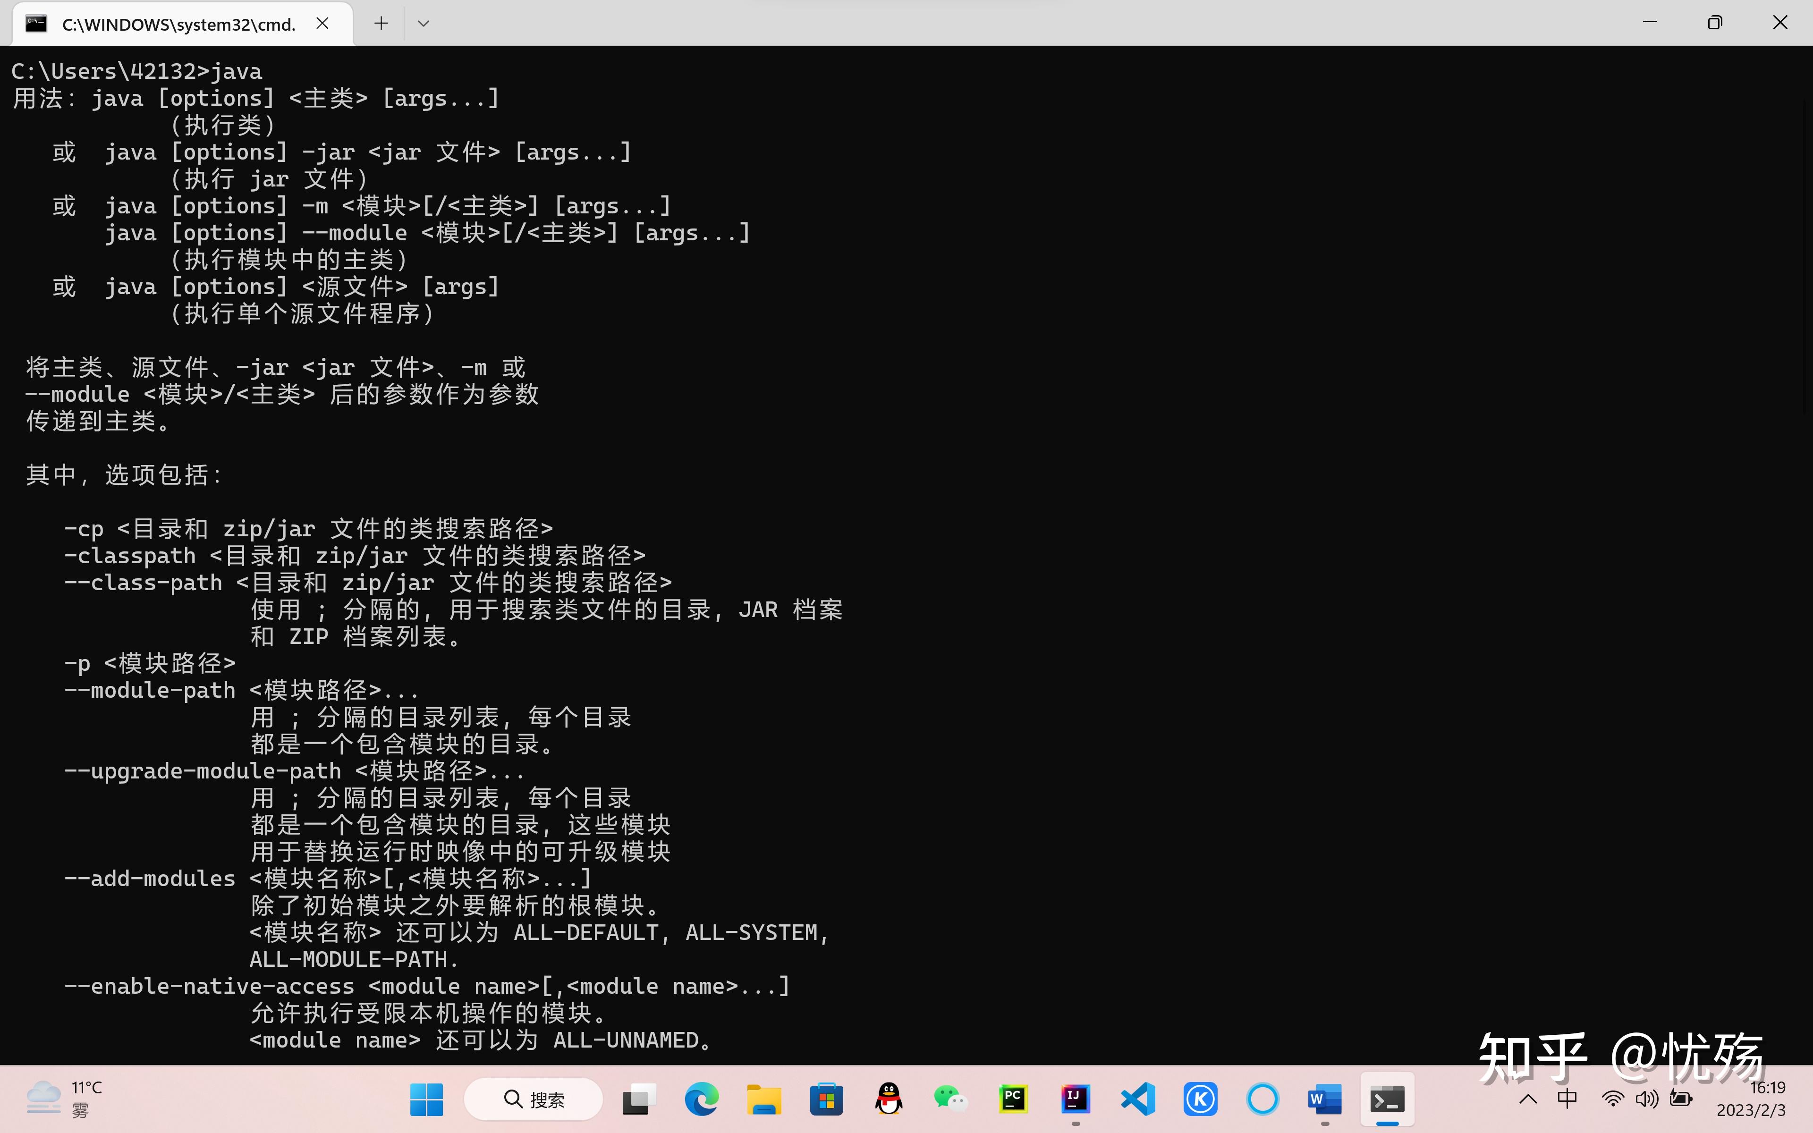1813x1133 pixels.
Task: Open WeChat from taskbar
Action: (951, 1099)
